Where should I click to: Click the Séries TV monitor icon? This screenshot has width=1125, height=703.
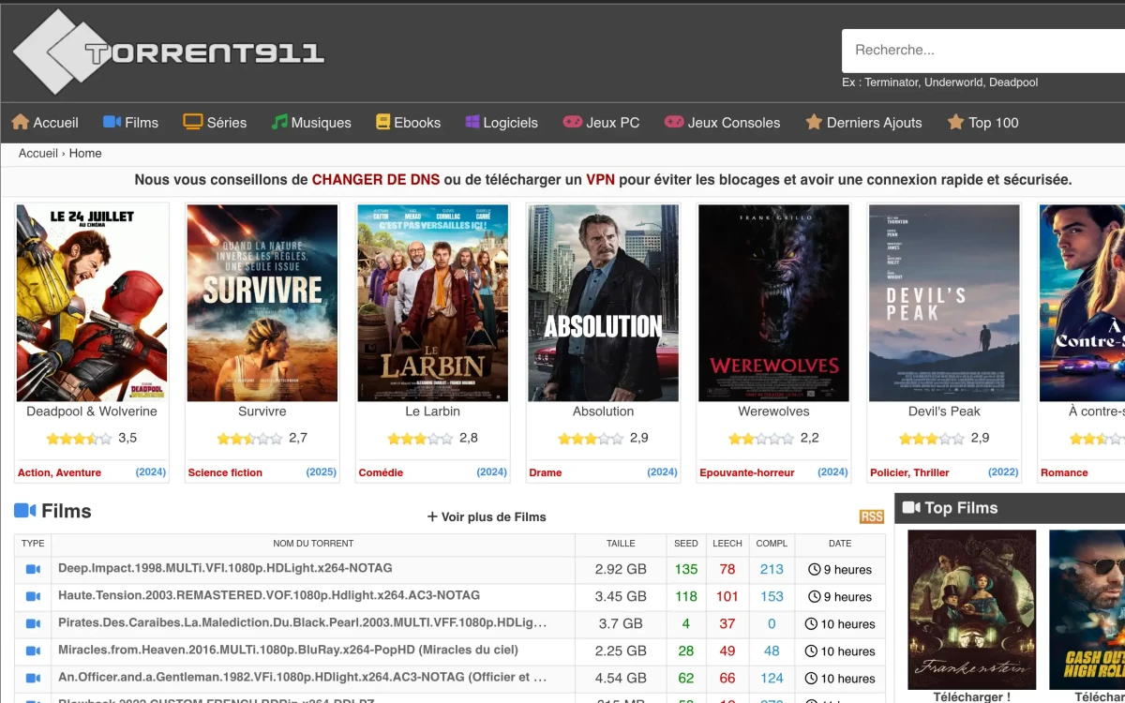(193, 122)
